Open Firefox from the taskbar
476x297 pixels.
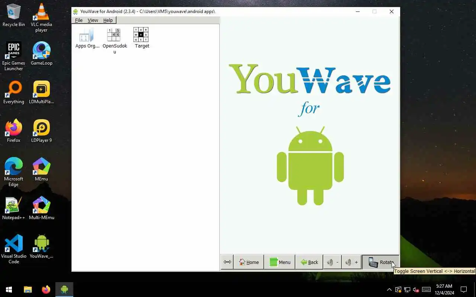46,290
